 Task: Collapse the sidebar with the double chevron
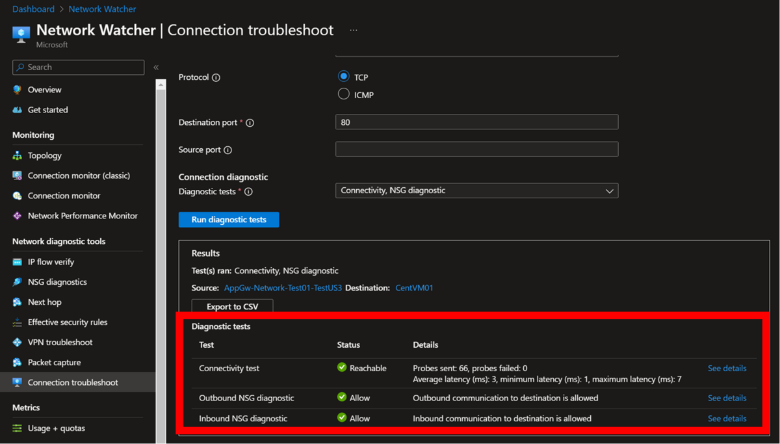click(156, 67)
